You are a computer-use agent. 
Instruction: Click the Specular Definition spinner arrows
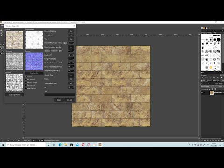point(73,51)
